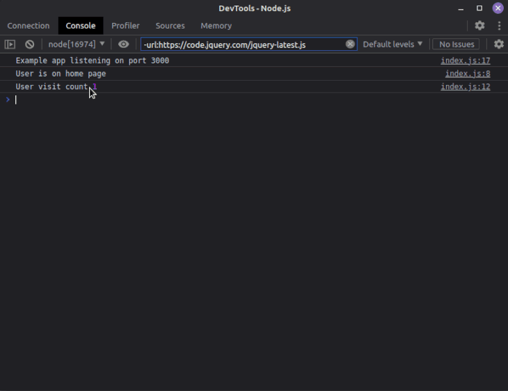The image size is (508, 391).
Task: Open console settings gear
Action: tap(498, 44)
